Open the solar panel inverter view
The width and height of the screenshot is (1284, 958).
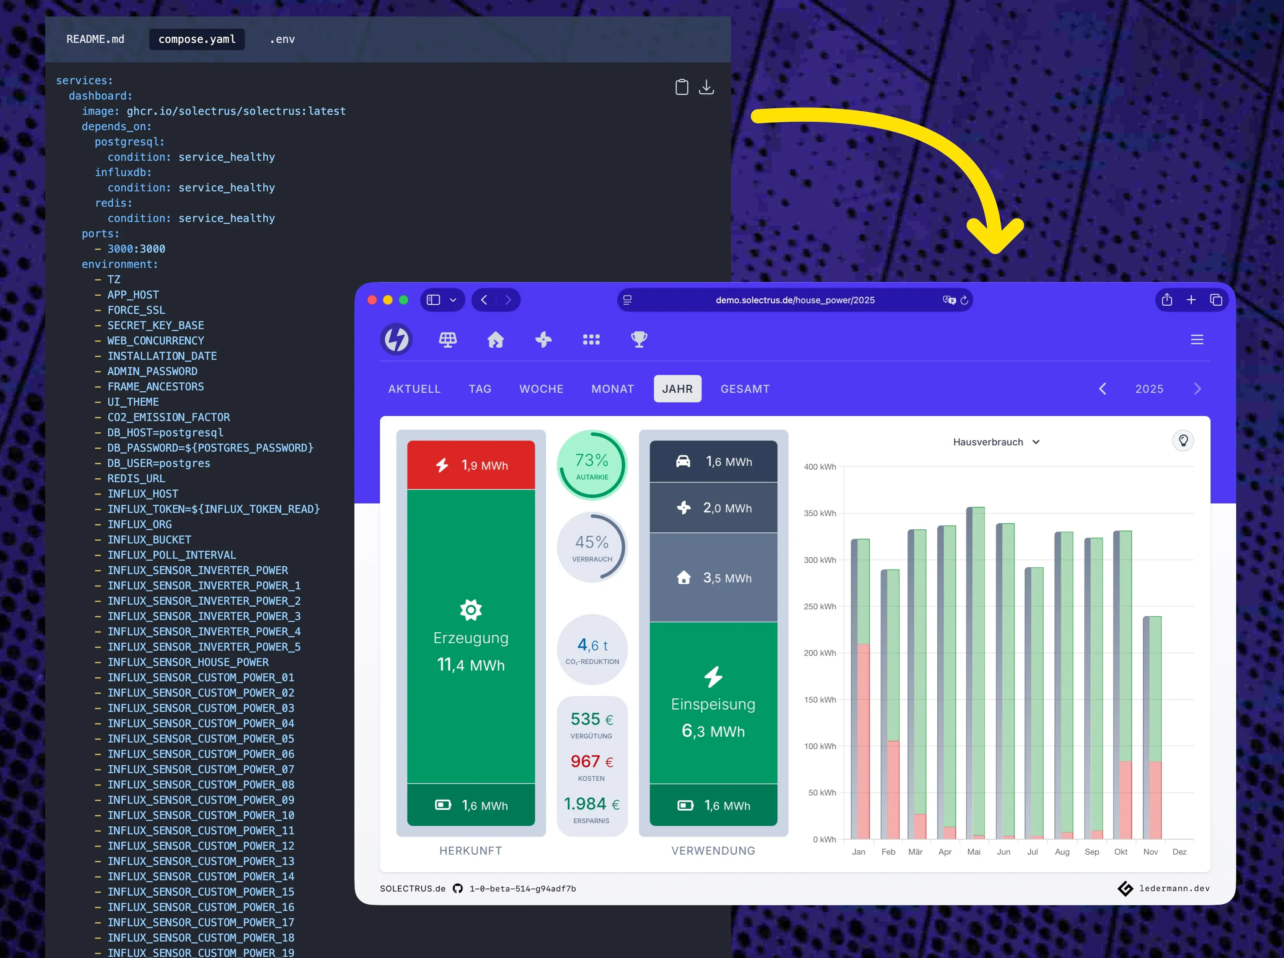point(447,339)
